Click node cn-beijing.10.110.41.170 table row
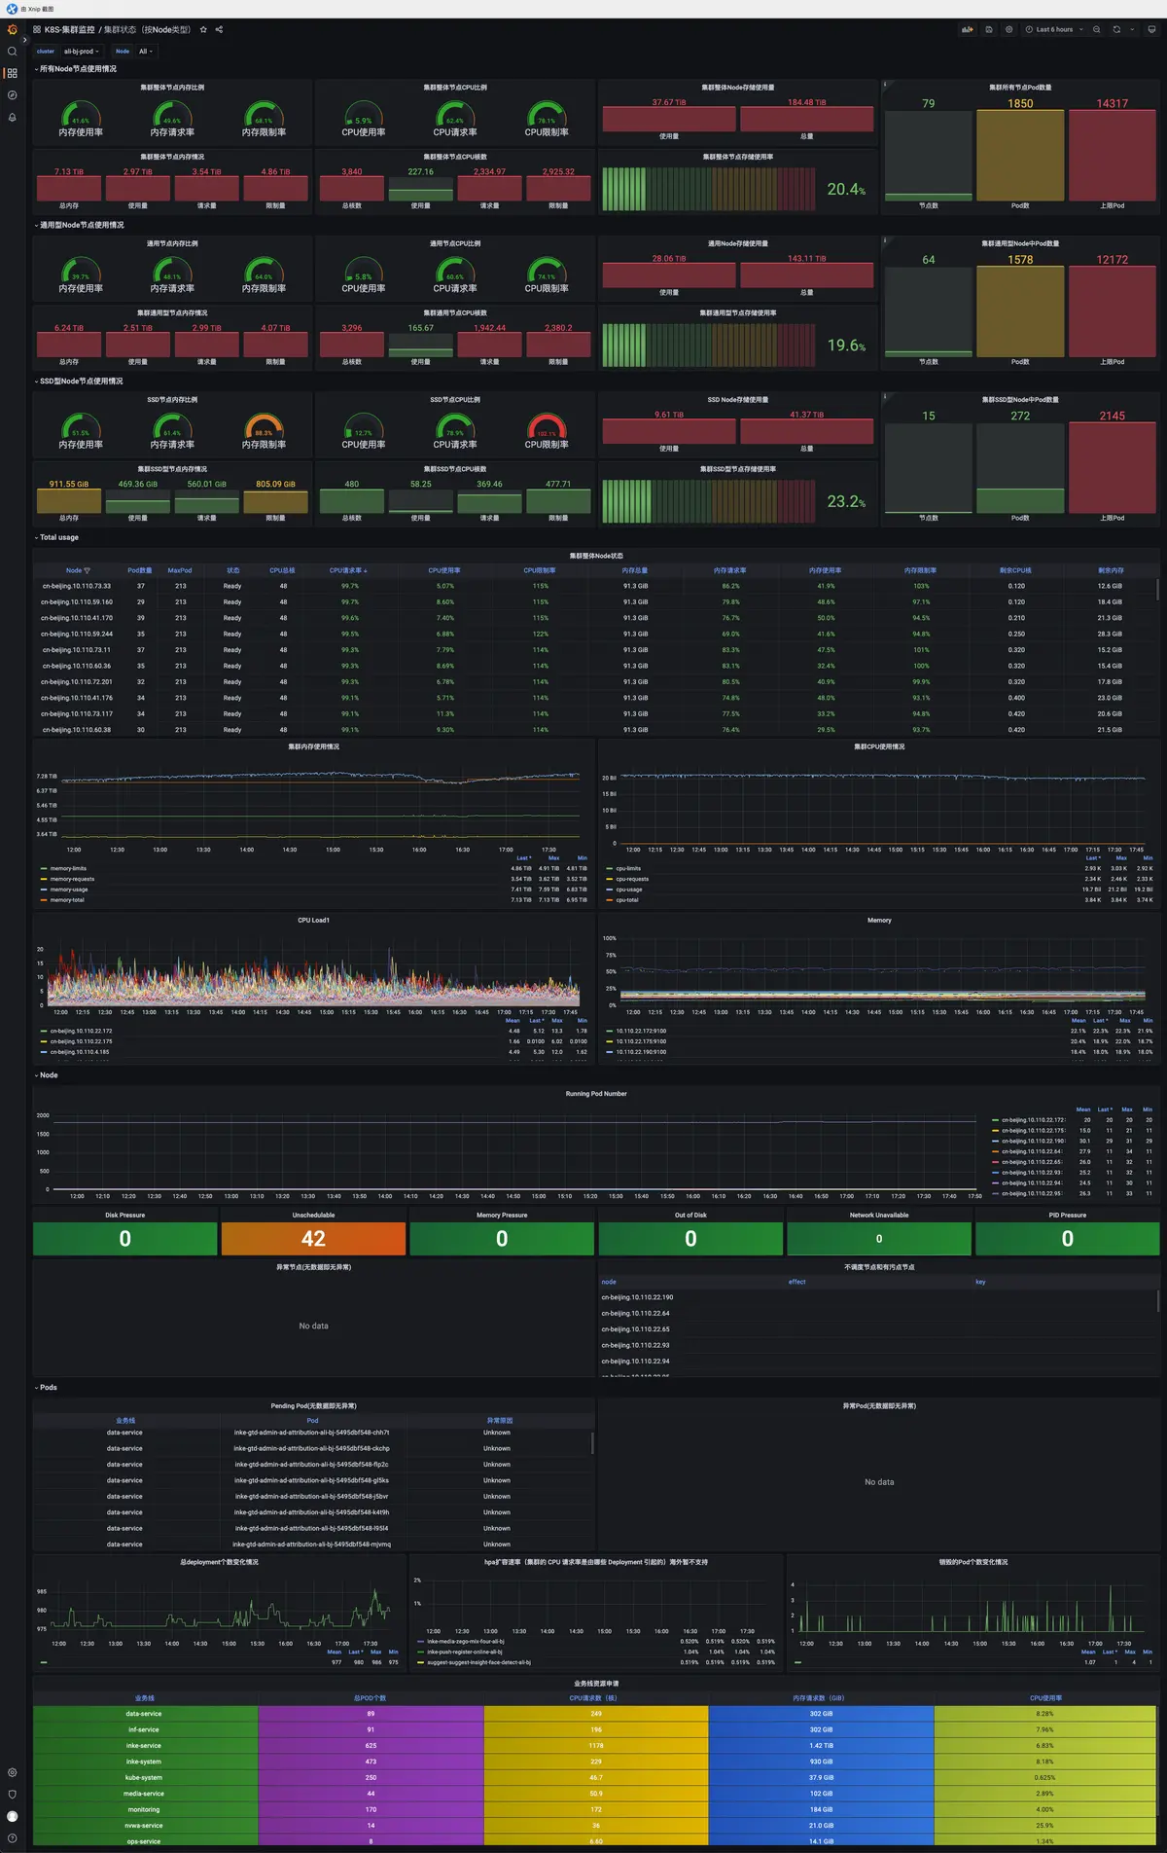The width and height of the screenshot is (1167, 1853). pos(593,618)
